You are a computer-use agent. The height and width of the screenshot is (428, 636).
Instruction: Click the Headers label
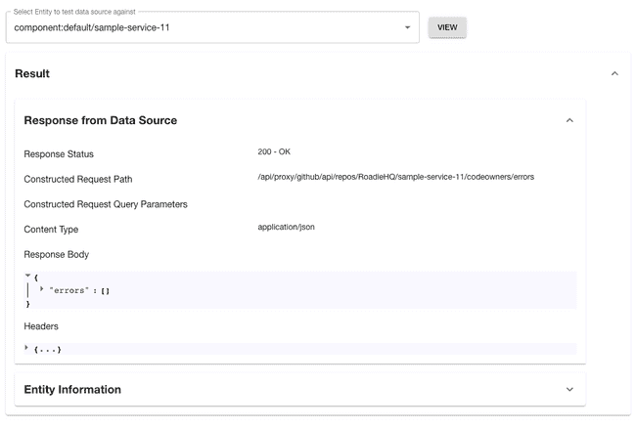[x=41, y=326]
